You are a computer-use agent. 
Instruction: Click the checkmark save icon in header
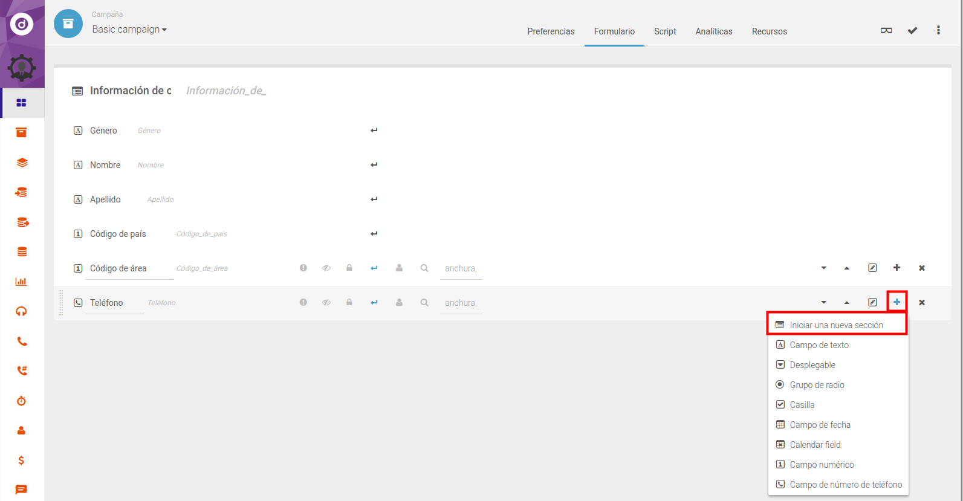pyautogui.click(x=912, y=31)
